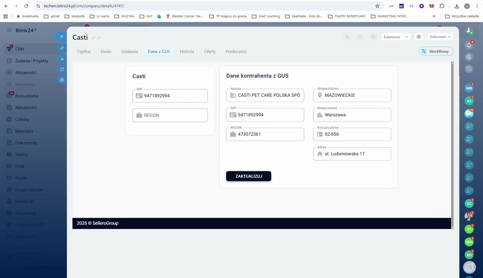Collapse the Współpraca section
The width and height of the screenshot is (483, 278).
[x=59, y=84]
